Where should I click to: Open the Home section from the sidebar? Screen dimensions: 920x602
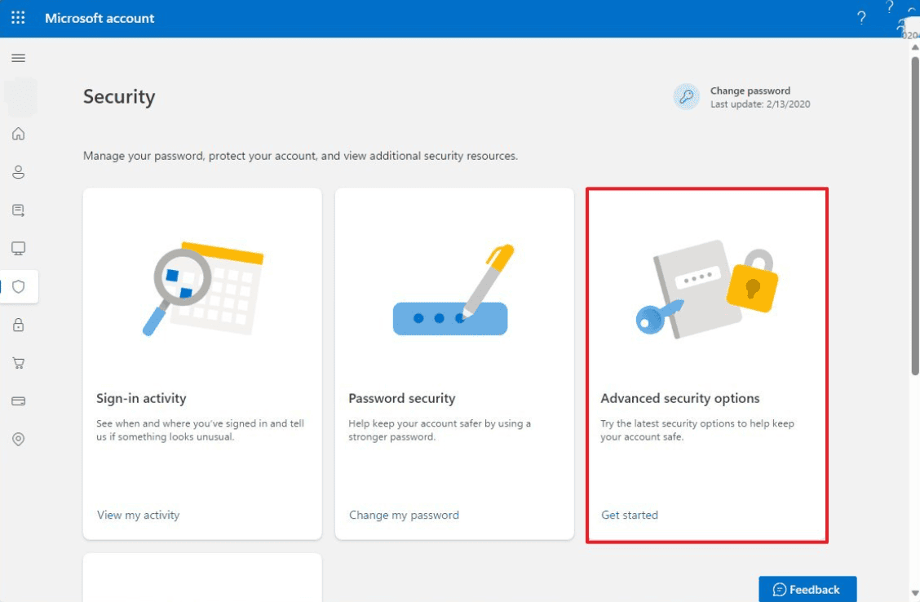click(18, 134)
